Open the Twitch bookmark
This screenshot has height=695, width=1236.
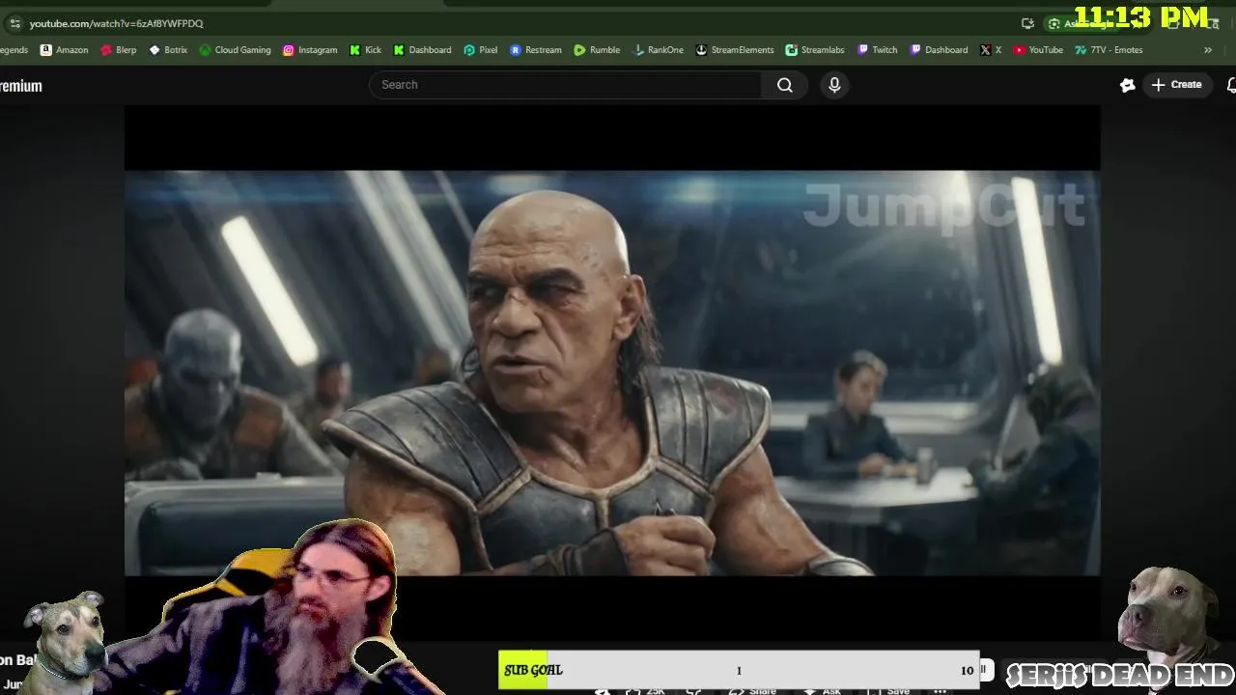click(x=878, y=50)
